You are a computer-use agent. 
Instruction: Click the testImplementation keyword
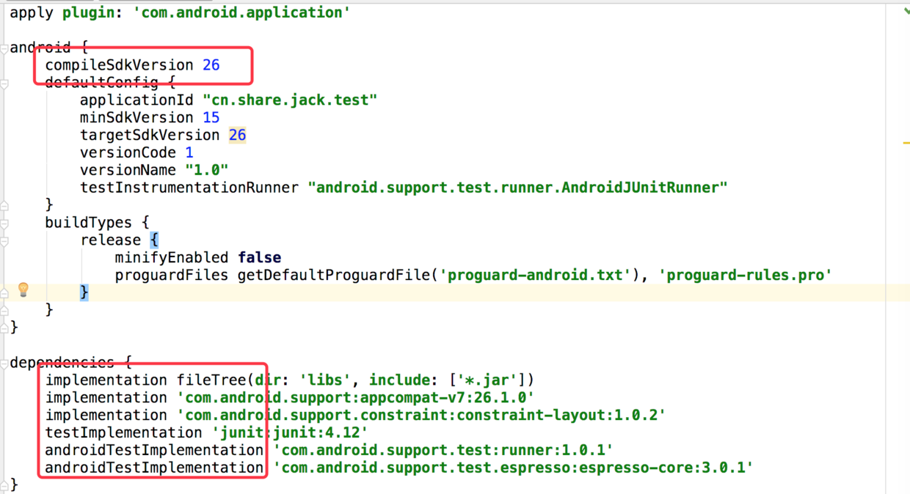(123, 432)
